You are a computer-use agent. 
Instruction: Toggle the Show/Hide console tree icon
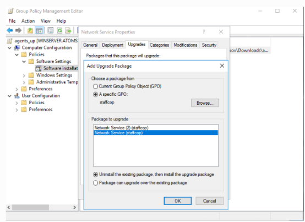40,30
